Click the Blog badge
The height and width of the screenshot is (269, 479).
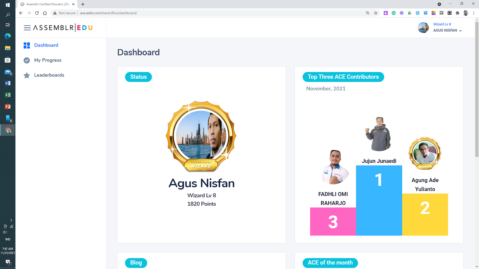point(136,263)
